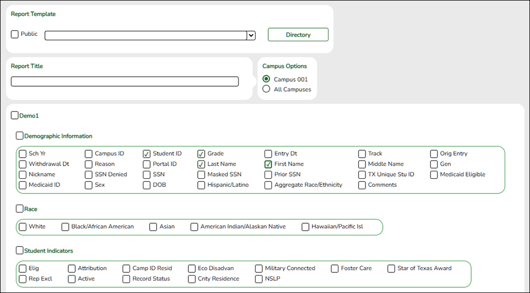This screenshot has width=530, height=293.
Task: Select the SSN Denied checkbox
Action: [88, 175]
